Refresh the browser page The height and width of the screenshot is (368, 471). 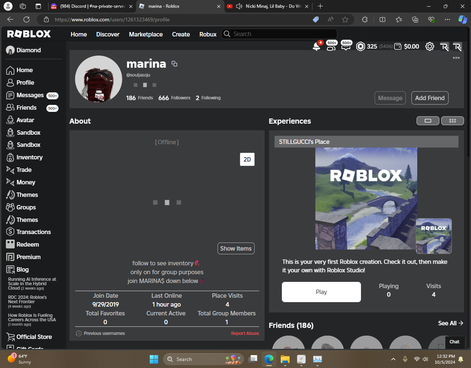26,20
